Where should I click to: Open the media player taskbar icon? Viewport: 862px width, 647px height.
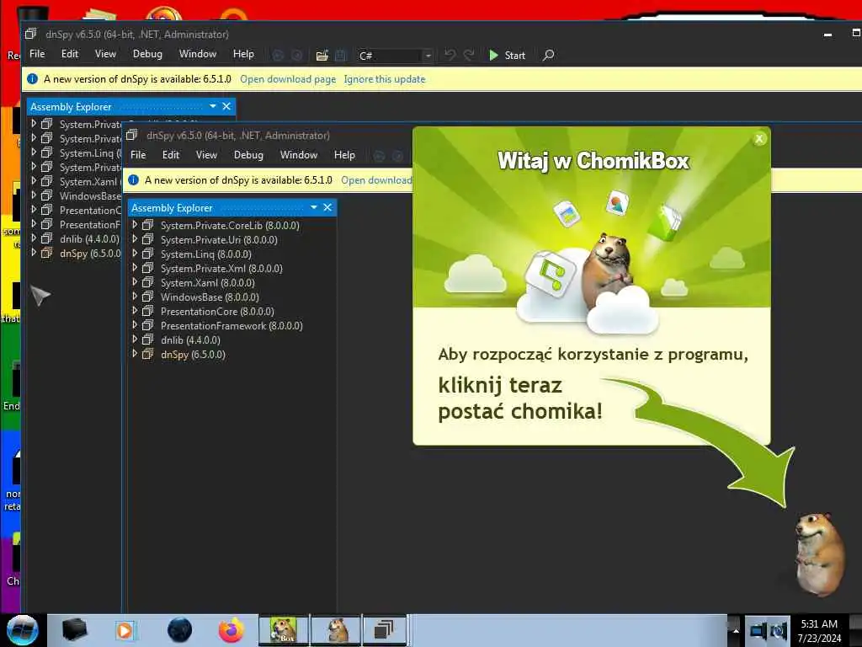(x=125, y=630)
